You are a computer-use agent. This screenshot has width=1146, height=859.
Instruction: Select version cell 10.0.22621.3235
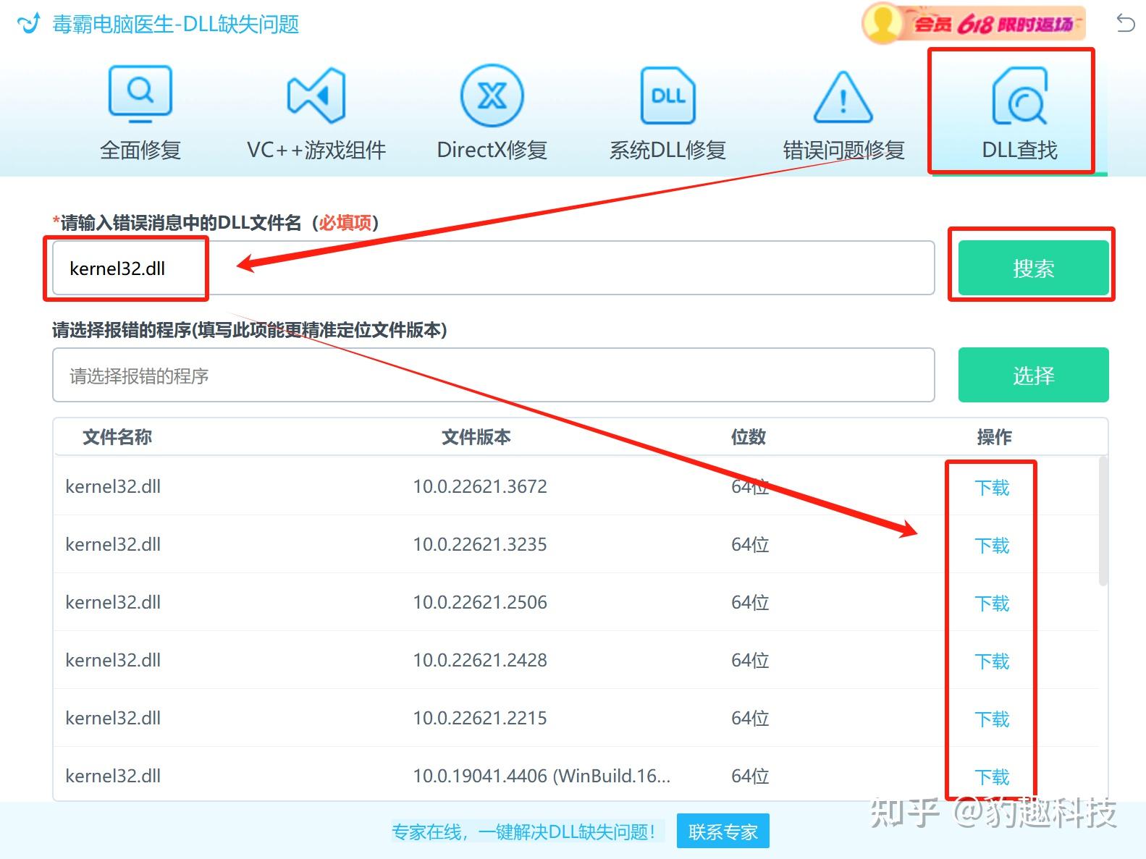click(x=480, y=544)
